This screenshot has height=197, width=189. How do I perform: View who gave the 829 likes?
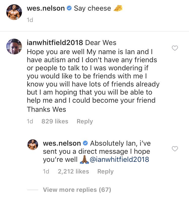(x=55, y=121)
